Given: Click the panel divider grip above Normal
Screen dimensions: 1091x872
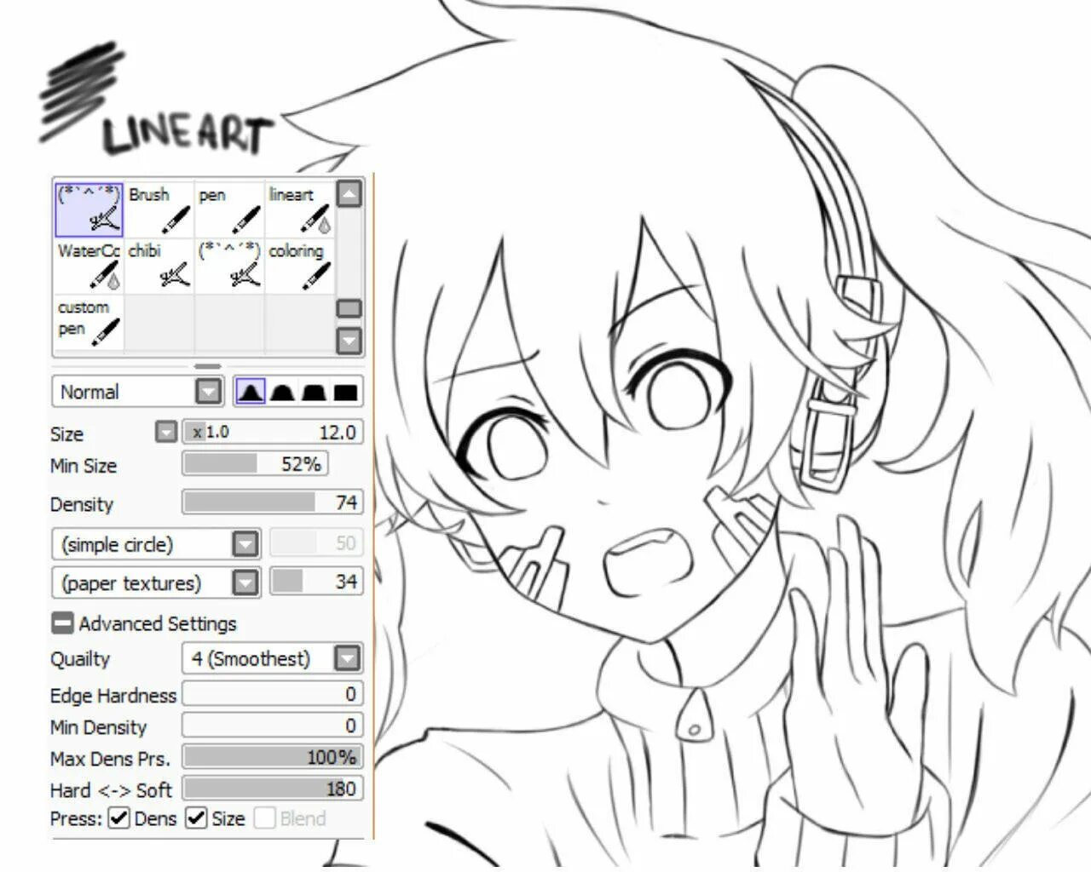Looking at the screenshot, I should [x=208, y=366].
